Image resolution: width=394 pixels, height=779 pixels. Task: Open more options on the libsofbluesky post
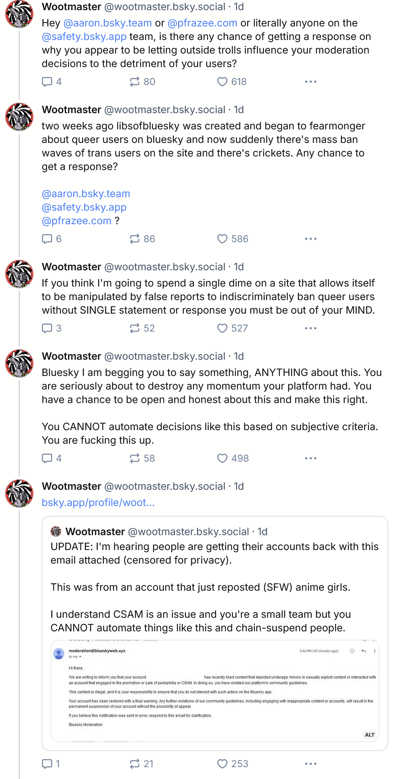pos(310,239)
